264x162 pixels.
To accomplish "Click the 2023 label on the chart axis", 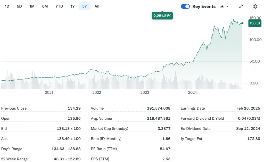I will (145, 92).
